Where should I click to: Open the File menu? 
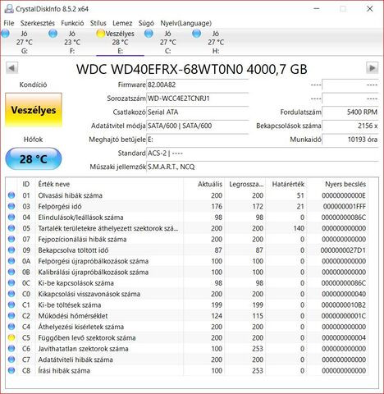pyautogui.click(x=9, y=23)
